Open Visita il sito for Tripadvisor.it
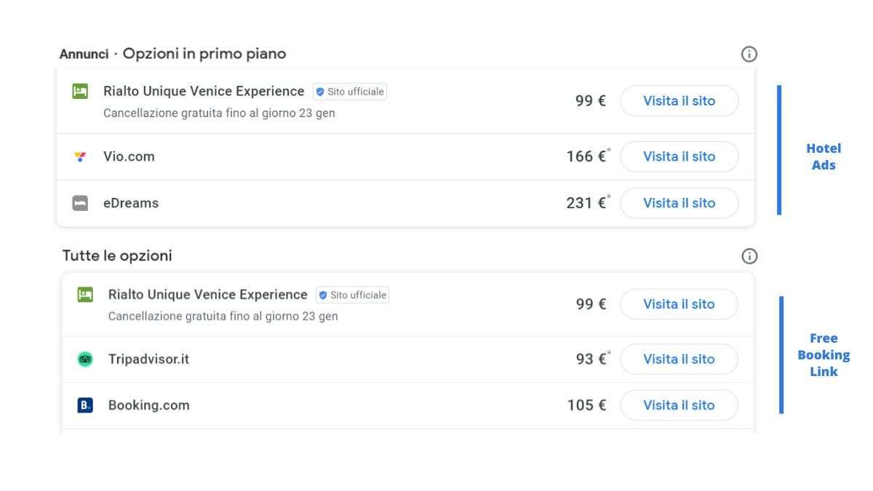 click(x=679, y=359)
